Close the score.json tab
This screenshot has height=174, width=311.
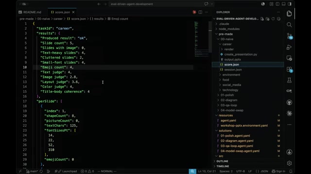[73, 12]
